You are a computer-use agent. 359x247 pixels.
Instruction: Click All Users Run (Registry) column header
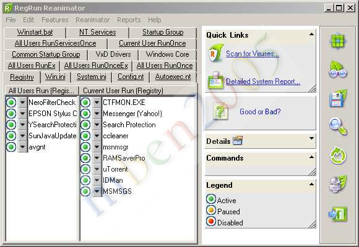(41, 91)
